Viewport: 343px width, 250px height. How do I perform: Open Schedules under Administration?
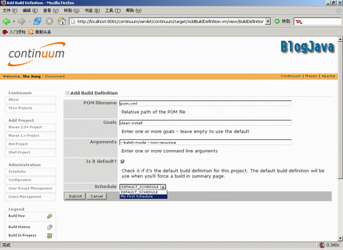(x=30, y=171)
